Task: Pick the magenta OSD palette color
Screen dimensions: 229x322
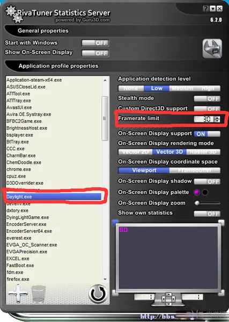Action: [x=197, y=193]
